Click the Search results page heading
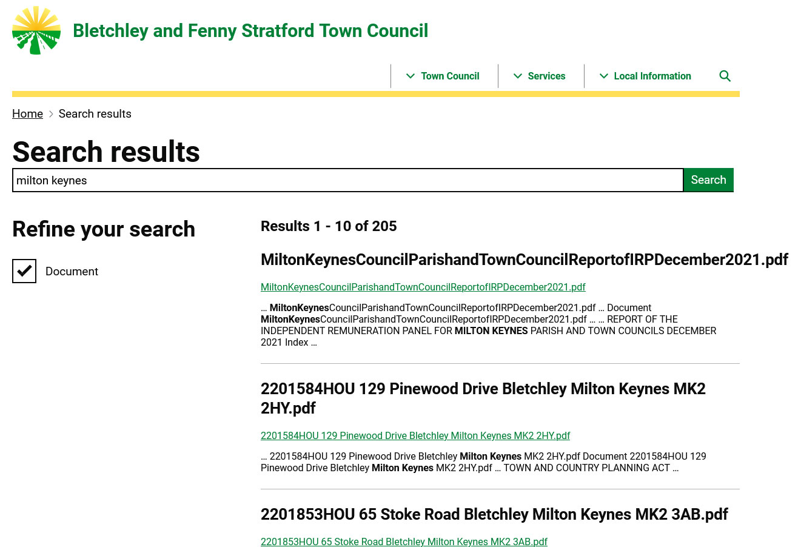 pos(106,152)
